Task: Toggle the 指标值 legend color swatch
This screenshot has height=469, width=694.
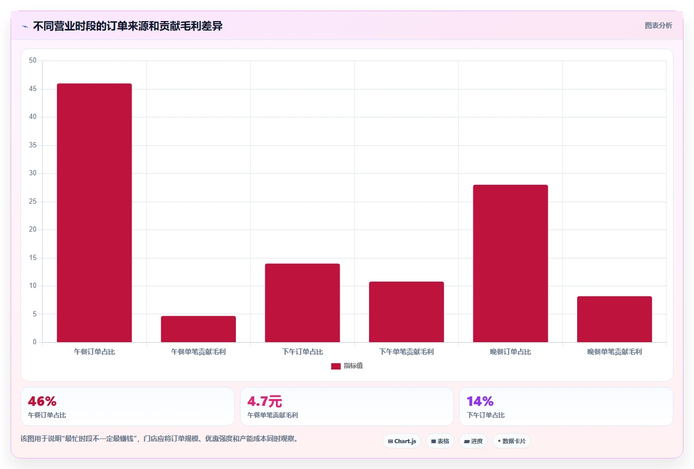Action: tap(336, 366)
